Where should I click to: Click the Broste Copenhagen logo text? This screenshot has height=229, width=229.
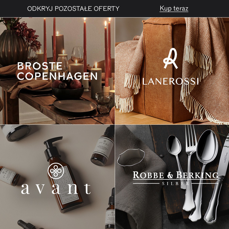point(57,71)
